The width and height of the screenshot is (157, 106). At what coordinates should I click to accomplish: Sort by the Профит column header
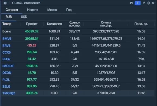32,24
